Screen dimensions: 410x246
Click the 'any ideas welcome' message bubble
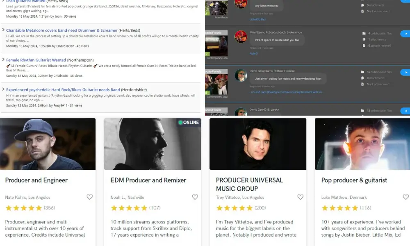[267, 5]
